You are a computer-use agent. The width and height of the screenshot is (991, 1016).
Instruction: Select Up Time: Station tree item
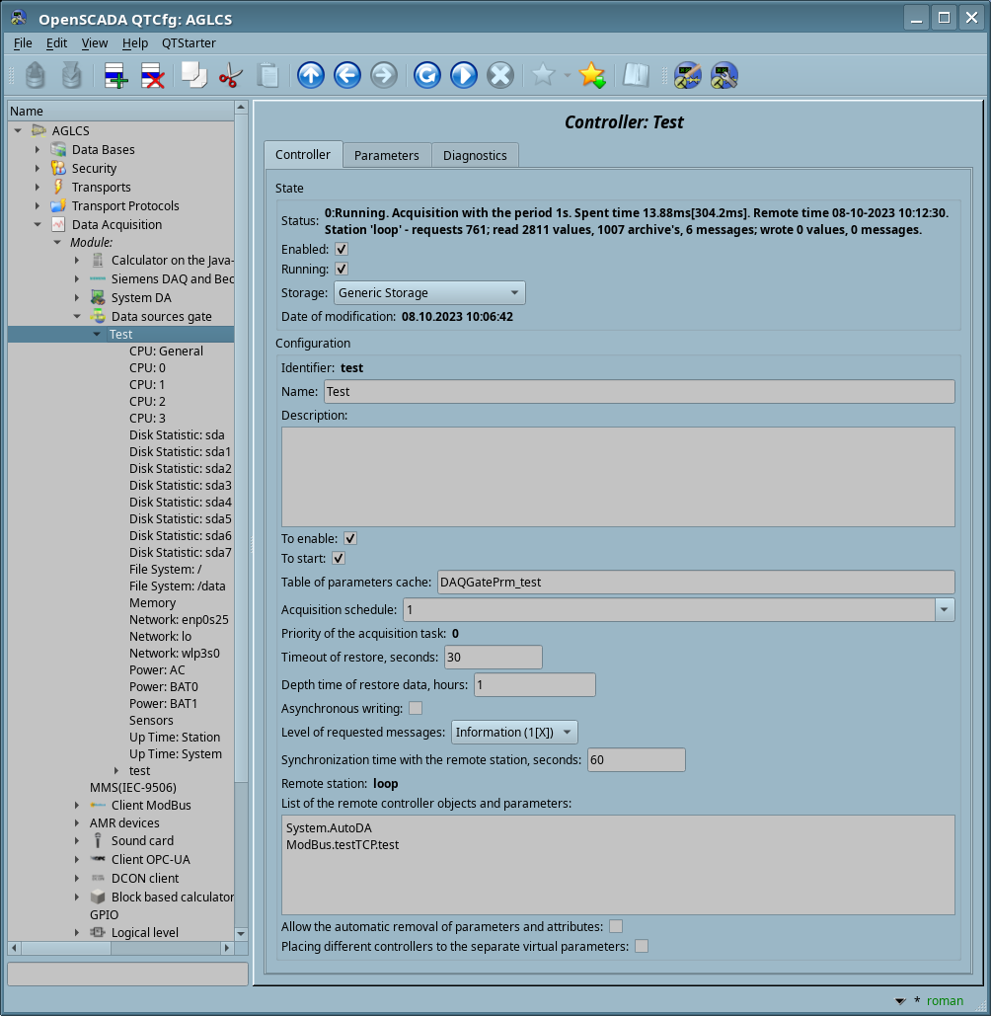point(175,738)
